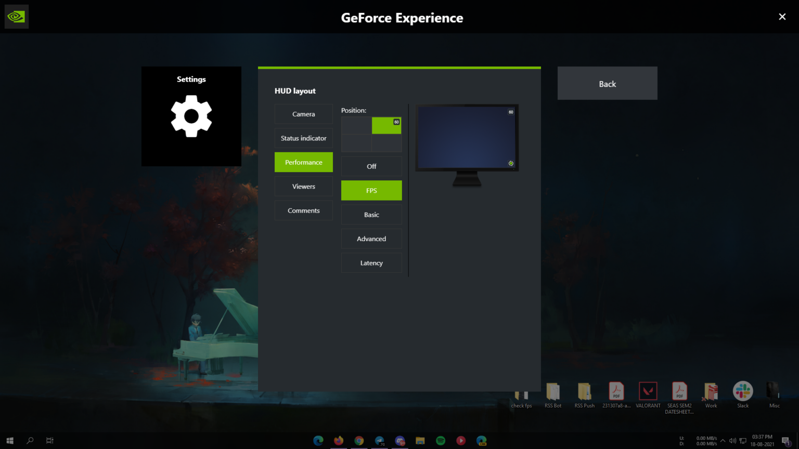Viewport: 799px width, 449px height.
Task: Open Spotify from the taskbar
Action: pos(441,441)
